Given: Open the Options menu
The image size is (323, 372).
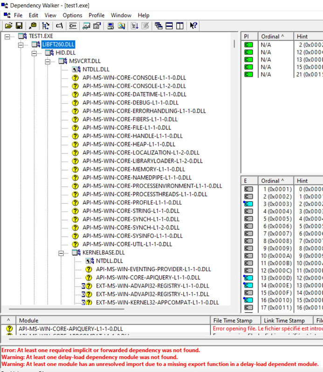Looking at the screenshot, I should pos(72,15).
